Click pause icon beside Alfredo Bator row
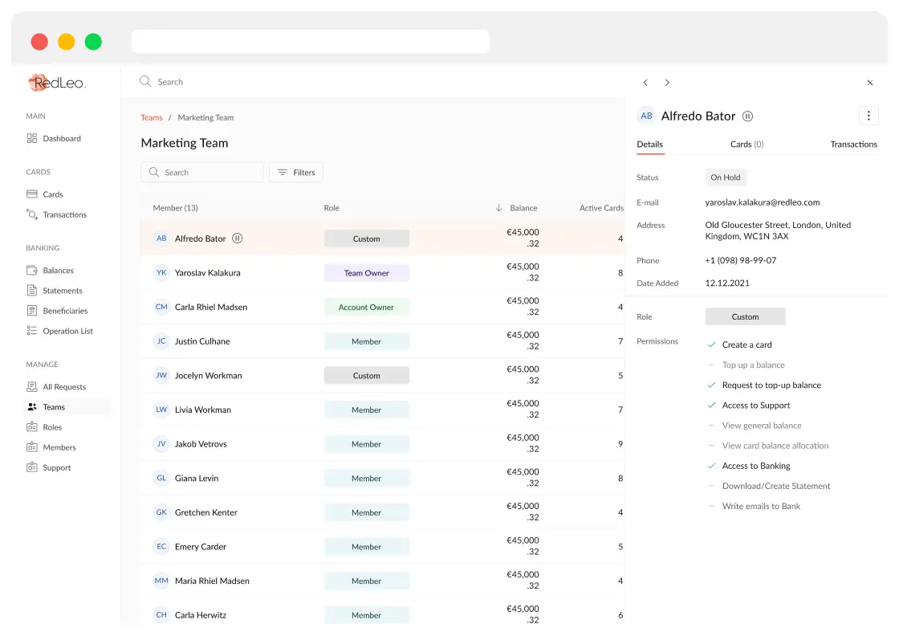Image resolution: width=899 pixels, height=636 pixels. [x=238, y=238]
